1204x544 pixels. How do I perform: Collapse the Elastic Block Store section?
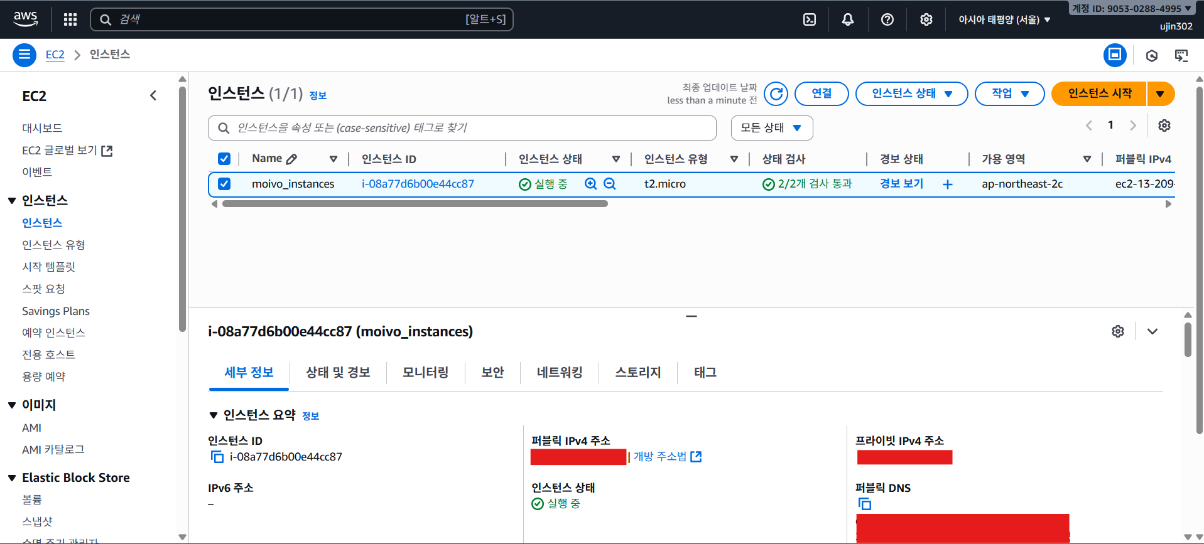[12, 478]
